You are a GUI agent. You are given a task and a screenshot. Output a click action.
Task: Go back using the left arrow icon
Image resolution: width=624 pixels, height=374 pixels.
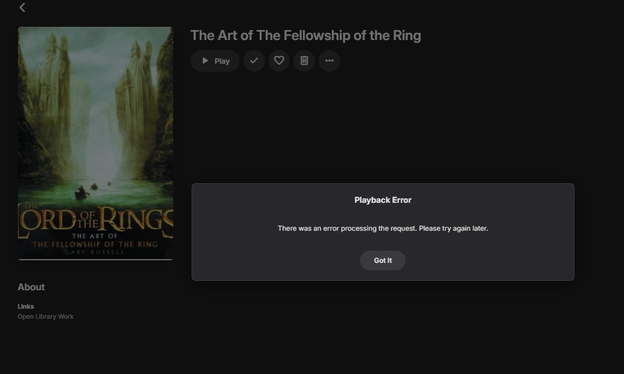tap(22, 7)
